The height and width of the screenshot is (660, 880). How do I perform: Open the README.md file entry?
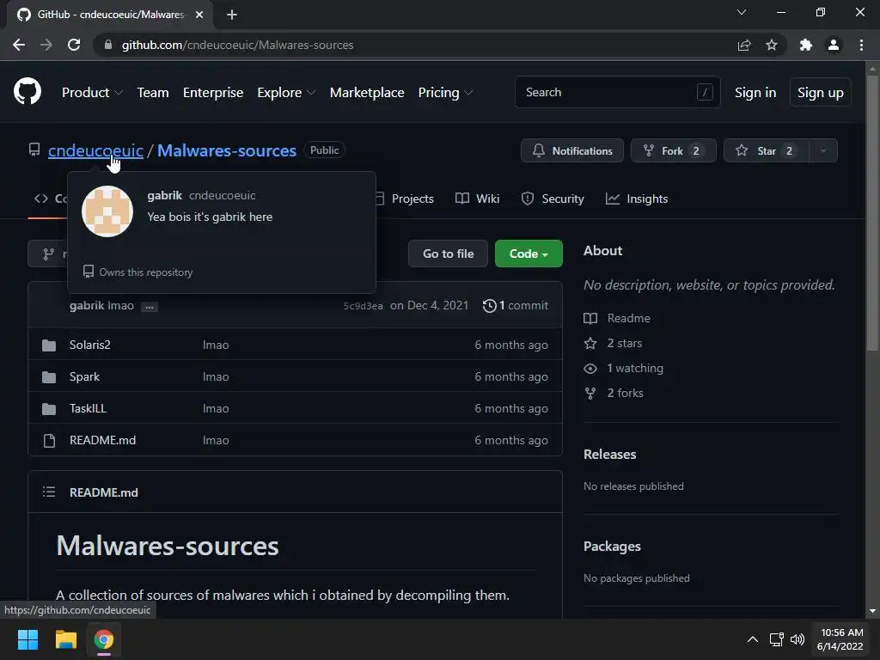103,440
